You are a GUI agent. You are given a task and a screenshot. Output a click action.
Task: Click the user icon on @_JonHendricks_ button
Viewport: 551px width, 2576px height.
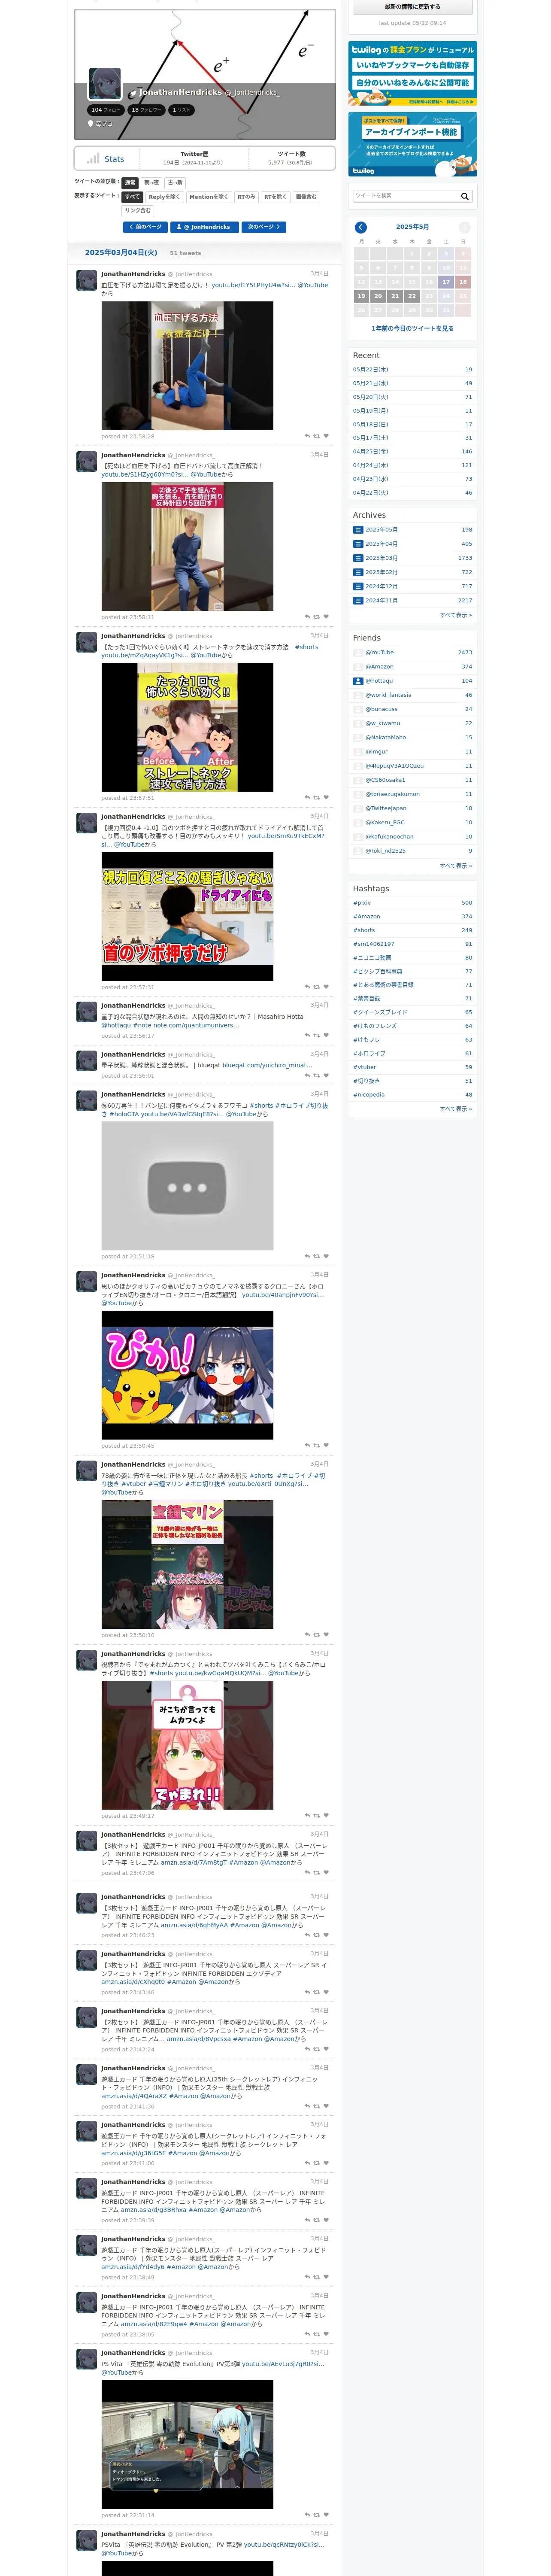click(179, 227)
